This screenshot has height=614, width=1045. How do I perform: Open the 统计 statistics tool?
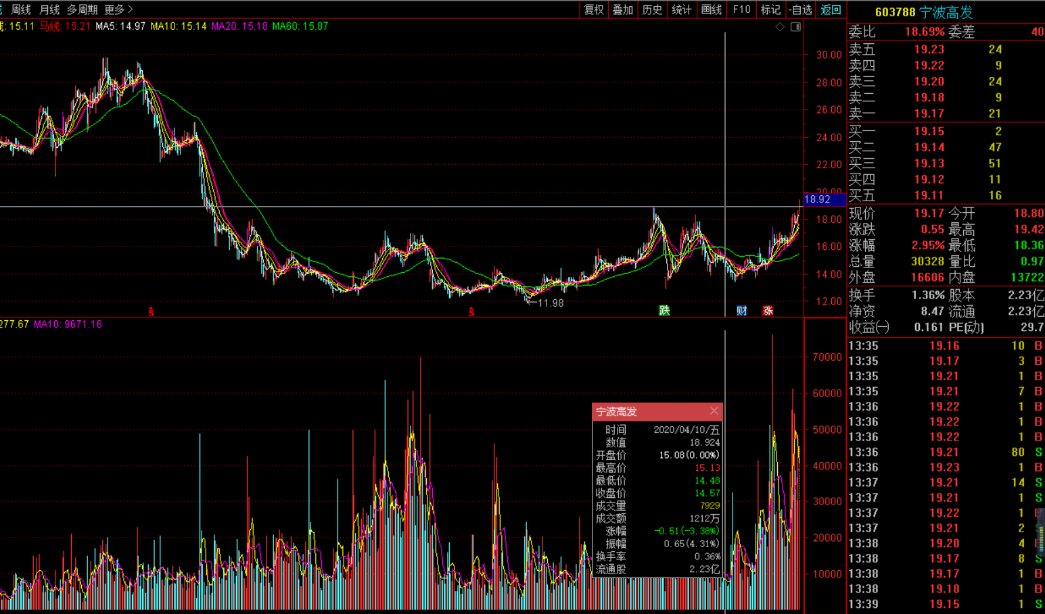point(681,9)
